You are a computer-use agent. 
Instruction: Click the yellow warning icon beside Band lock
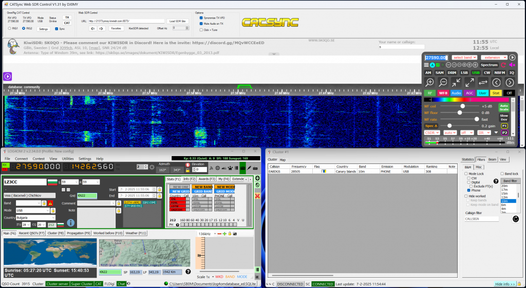pyautogui.click(x=50, y=203)
